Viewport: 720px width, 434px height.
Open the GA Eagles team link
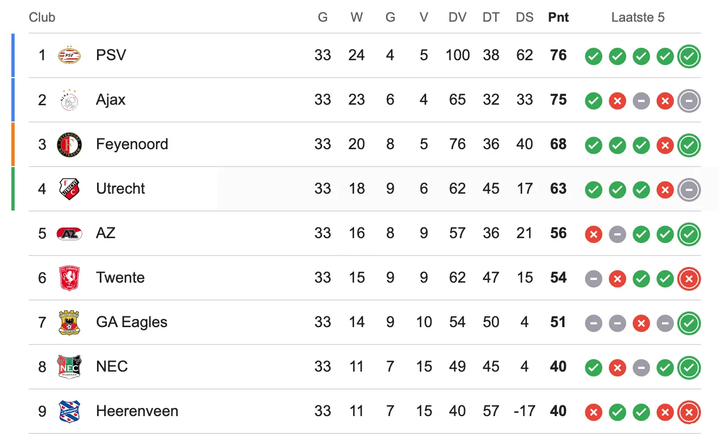[x=132, y=322]
